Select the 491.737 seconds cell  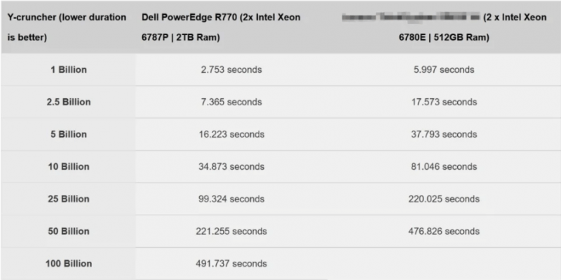(231, 264)
